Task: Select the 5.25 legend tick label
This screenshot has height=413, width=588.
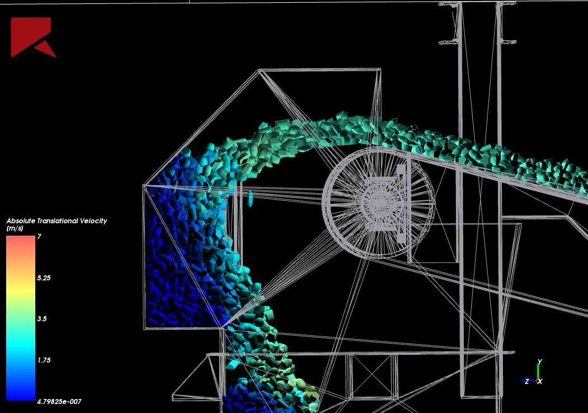Action: pos(44,278)
